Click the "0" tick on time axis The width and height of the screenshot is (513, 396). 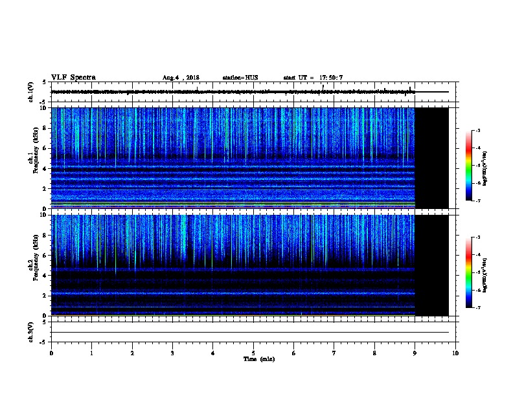tap(51, 353)
